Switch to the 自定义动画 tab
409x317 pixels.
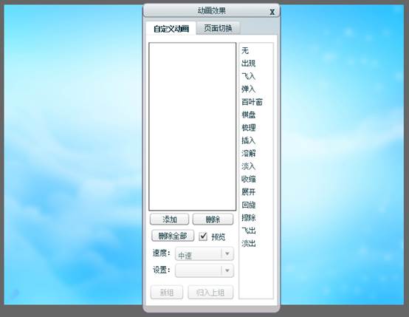171,29
